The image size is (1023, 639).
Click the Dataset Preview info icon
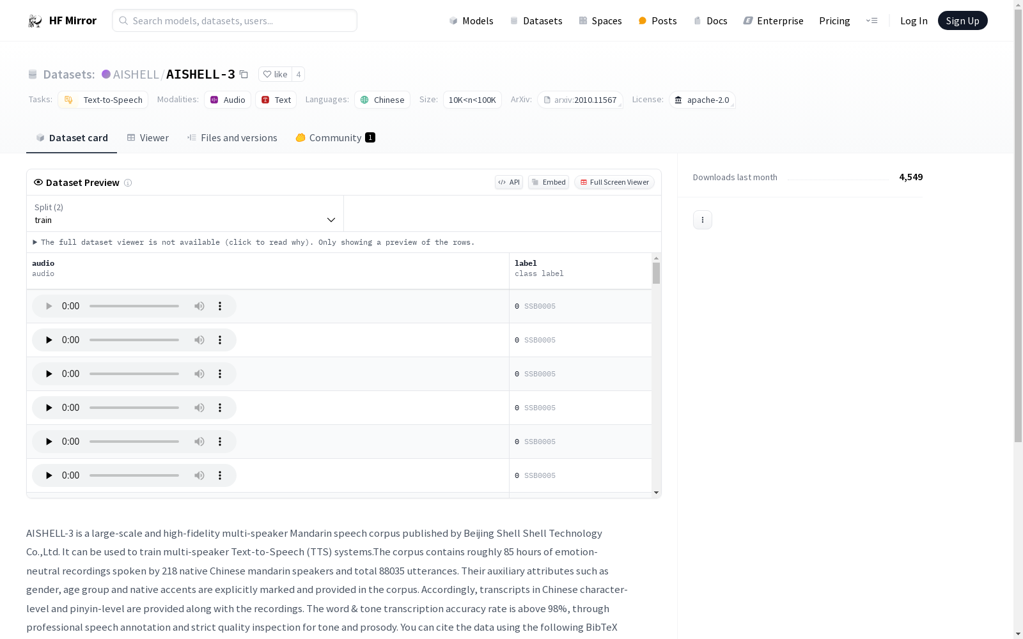pos(128,183)
